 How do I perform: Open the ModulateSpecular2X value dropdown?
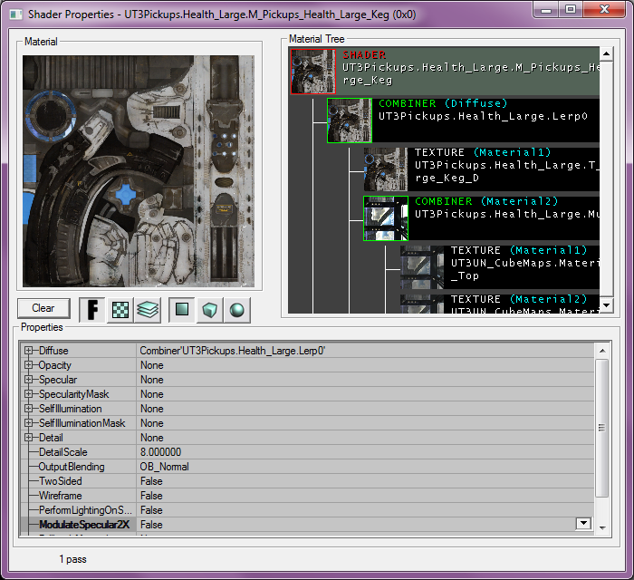583,524
